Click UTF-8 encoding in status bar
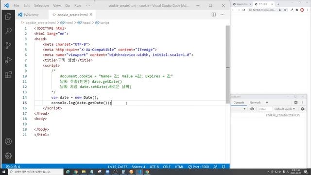 154,167
